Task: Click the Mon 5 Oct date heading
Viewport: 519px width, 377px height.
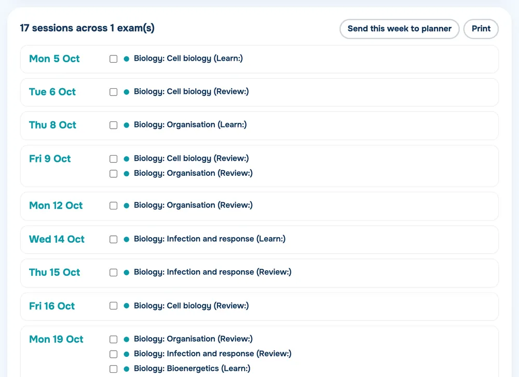Action: pyautogui.click(x=54, y=59)
